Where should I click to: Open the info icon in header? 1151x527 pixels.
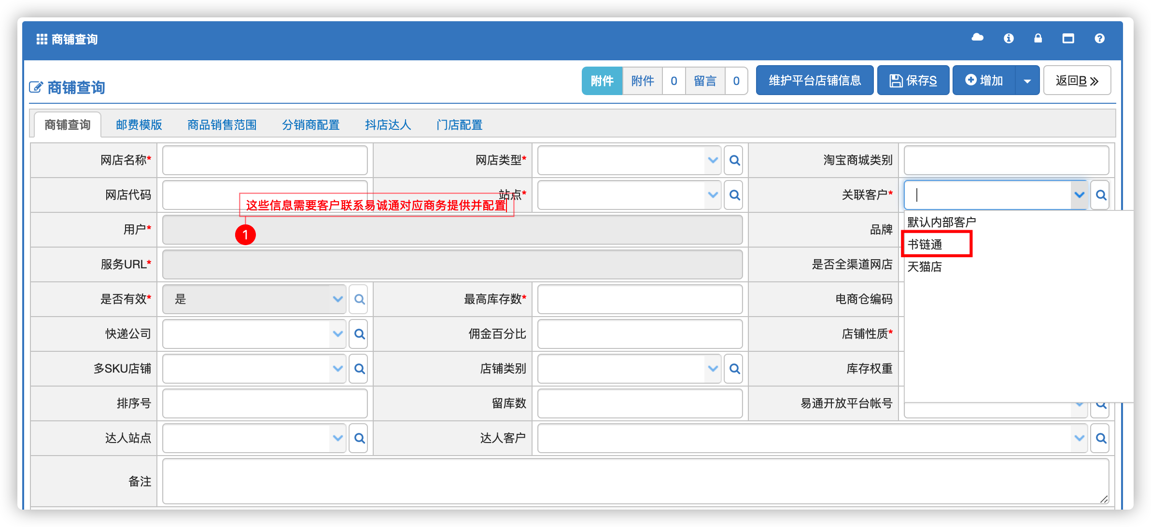coord(1009,39)
